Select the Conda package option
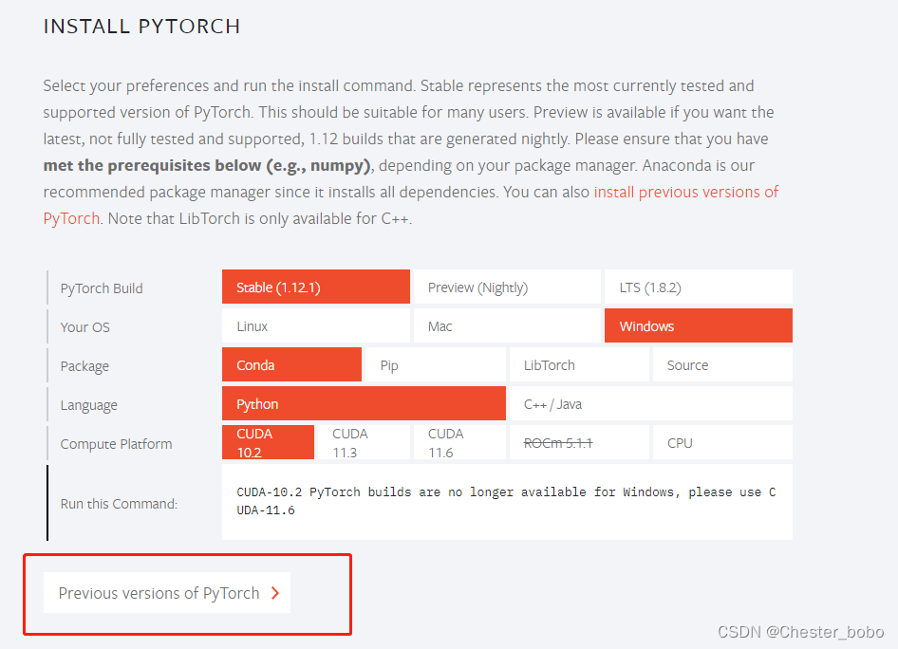Image resolution: width=898 pixels, height=649 pixels. pos(291,365)
